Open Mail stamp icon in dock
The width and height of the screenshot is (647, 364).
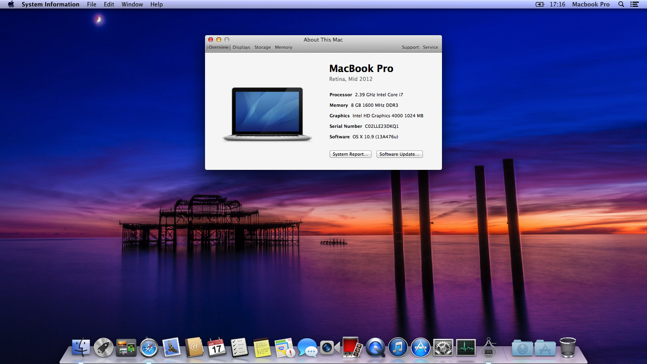coord(171,347)
